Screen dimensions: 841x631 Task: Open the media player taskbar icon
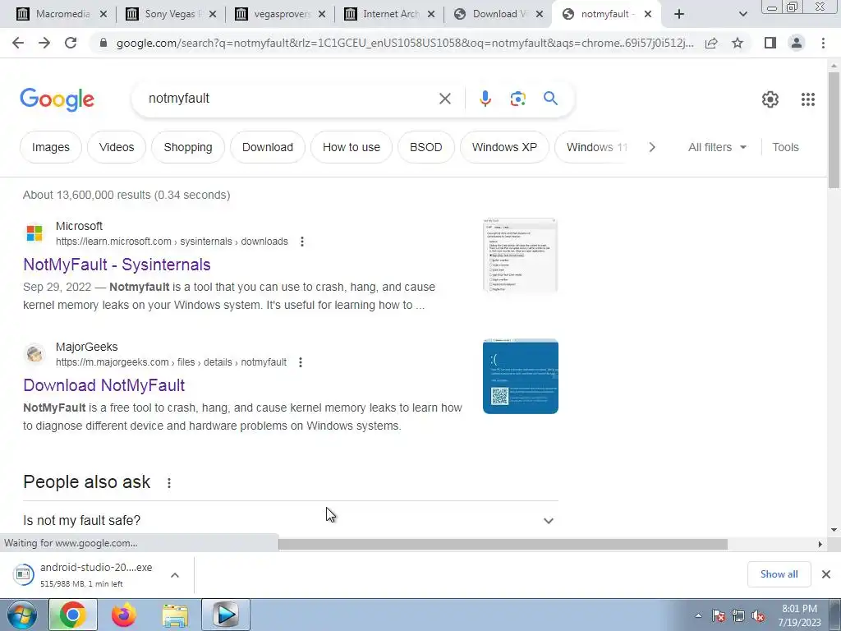tap(226, 615)
